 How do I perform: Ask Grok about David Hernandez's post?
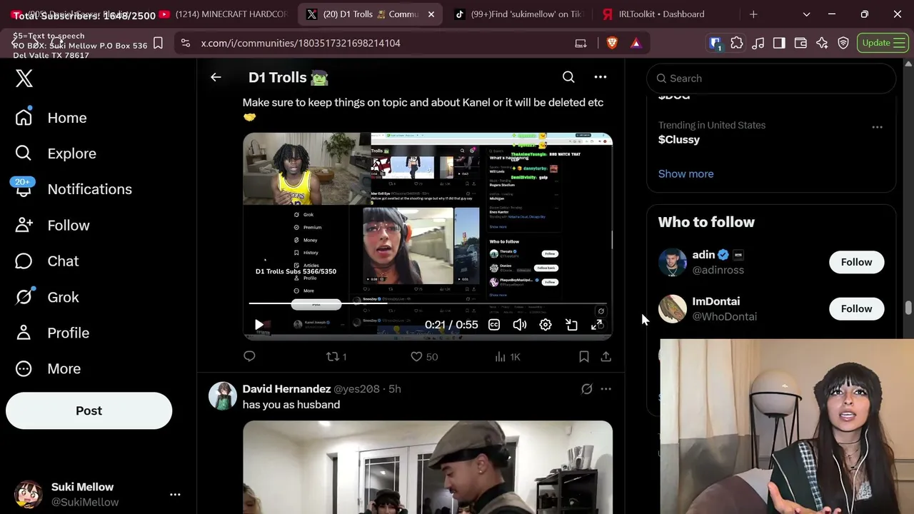(587, 389)
